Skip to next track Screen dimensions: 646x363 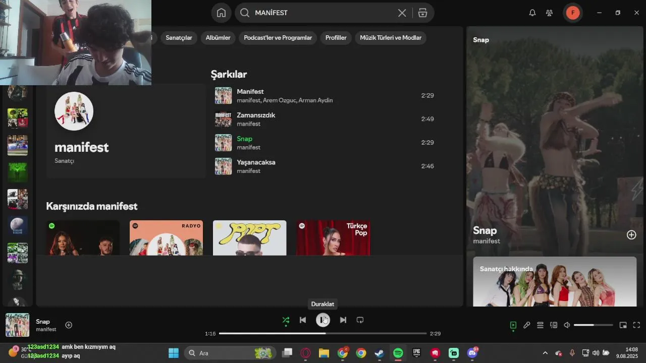pyautogui.click(x=343, y=320)
